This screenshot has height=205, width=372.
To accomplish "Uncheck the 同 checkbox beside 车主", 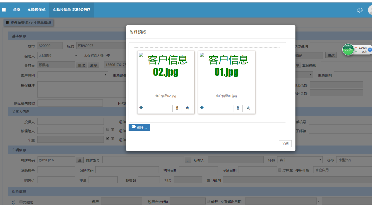I will point(108,138).
